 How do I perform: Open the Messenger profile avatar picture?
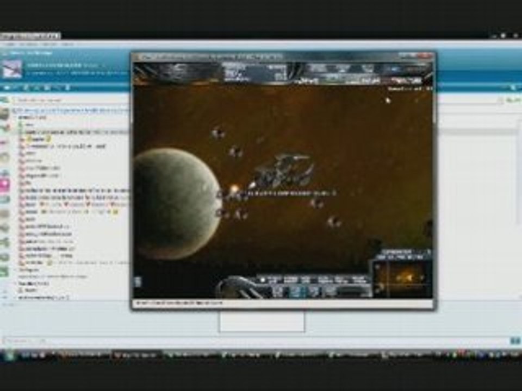(13, 69)
